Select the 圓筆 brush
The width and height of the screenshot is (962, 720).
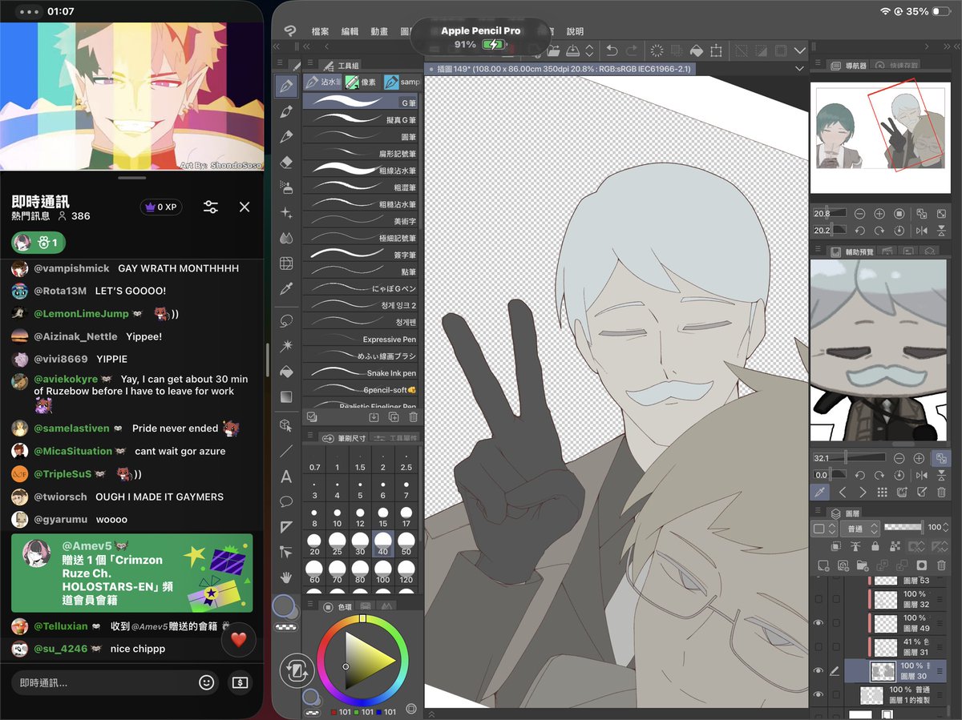click(361, 136)
